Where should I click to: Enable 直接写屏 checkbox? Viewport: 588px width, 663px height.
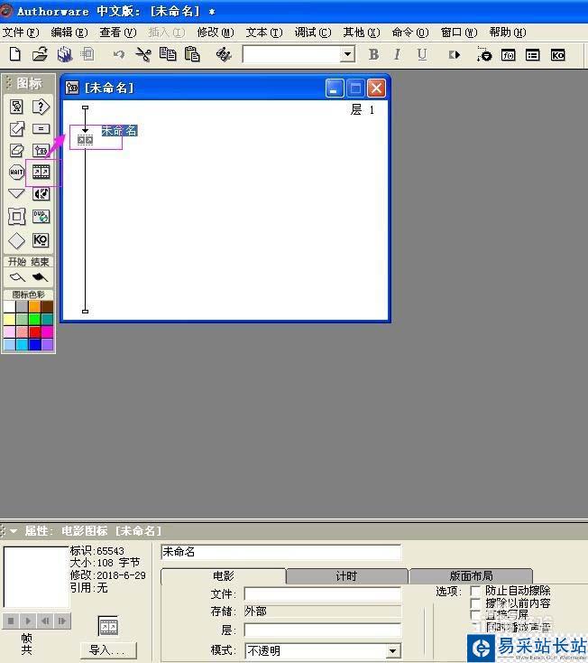pyautogui.click(x=475, y=615)
